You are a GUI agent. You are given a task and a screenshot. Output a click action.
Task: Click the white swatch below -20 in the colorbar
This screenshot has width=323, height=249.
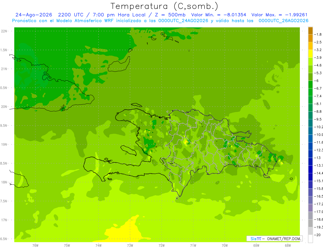coord(310,239)
